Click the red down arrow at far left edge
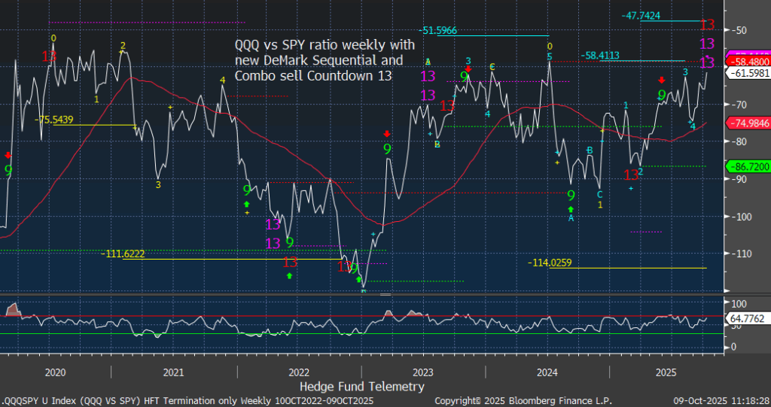Image resolution: width=771 pixels, height=407 pixels. pyautogui.click(x=8, y=155)
